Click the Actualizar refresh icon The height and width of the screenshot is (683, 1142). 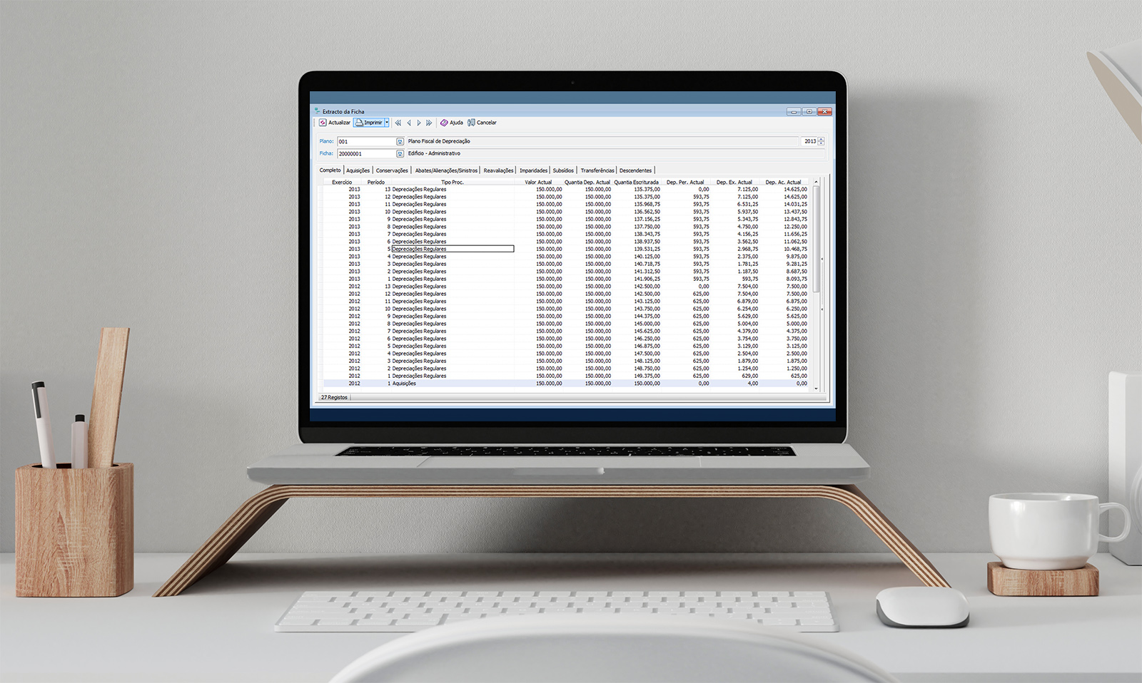[323, 123]
